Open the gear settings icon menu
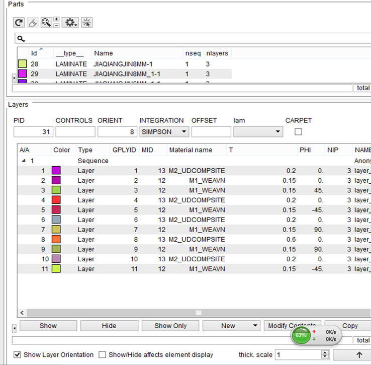The image size is (371, 365). pos(70,22)
